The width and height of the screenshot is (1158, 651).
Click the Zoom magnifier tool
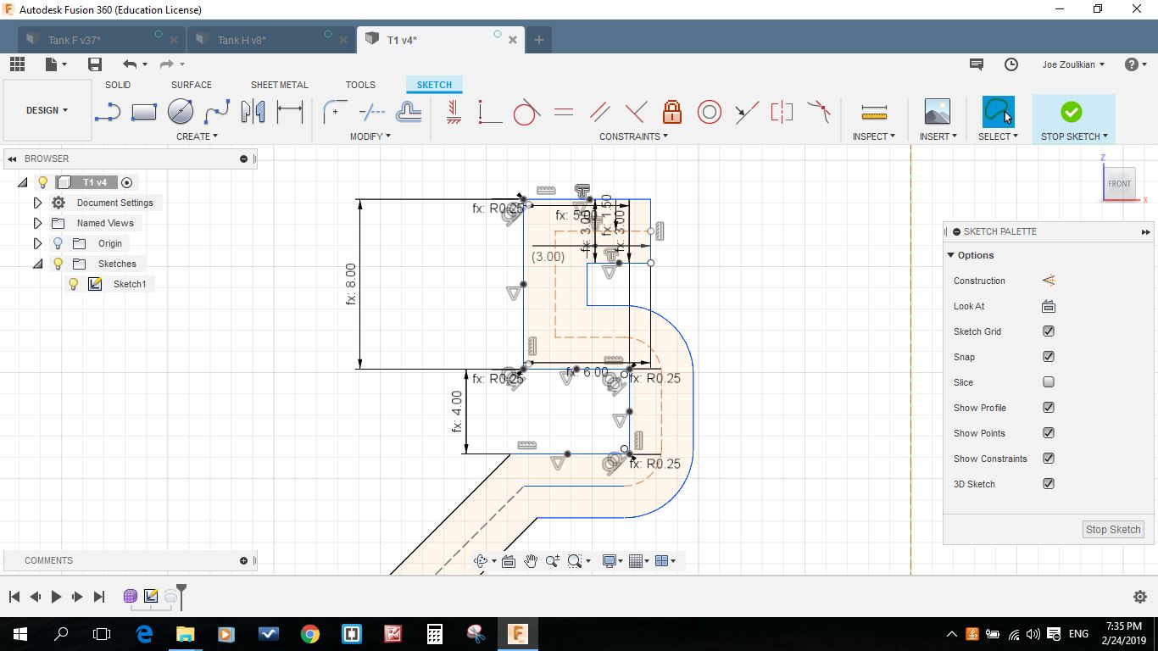(553, 561)
